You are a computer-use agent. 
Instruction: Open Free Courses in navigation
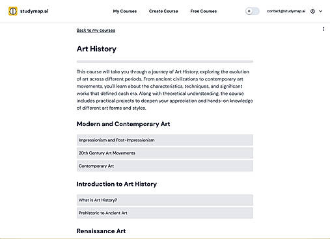tap(204, 11)
